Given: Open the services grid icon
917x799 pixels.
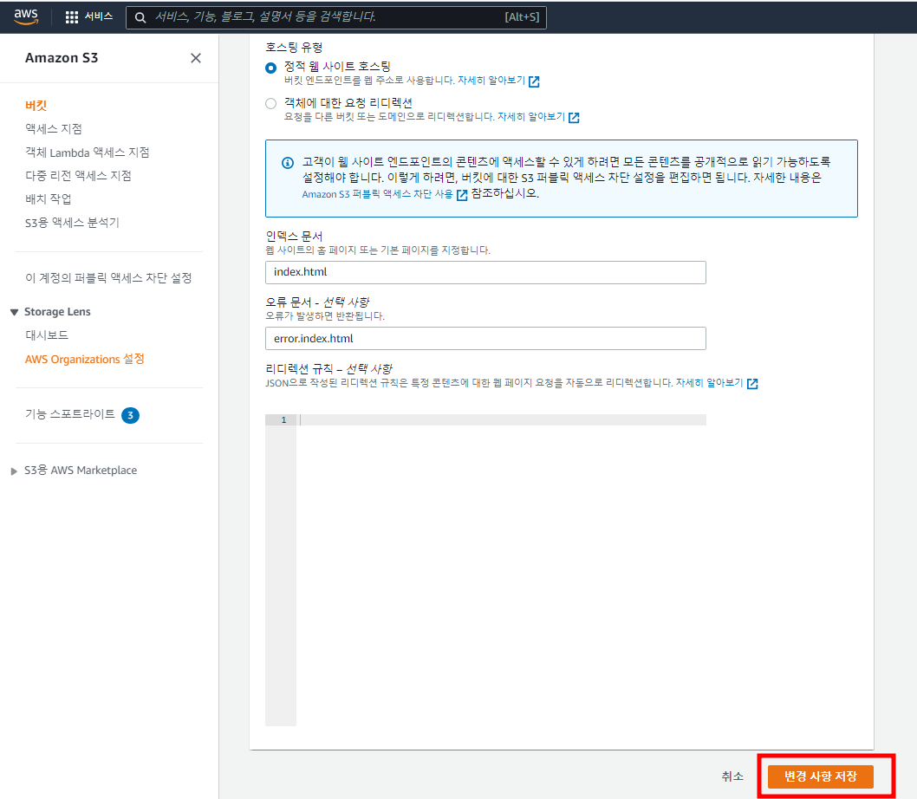Looking at the screenshot, I should click(x=71, y=17).
